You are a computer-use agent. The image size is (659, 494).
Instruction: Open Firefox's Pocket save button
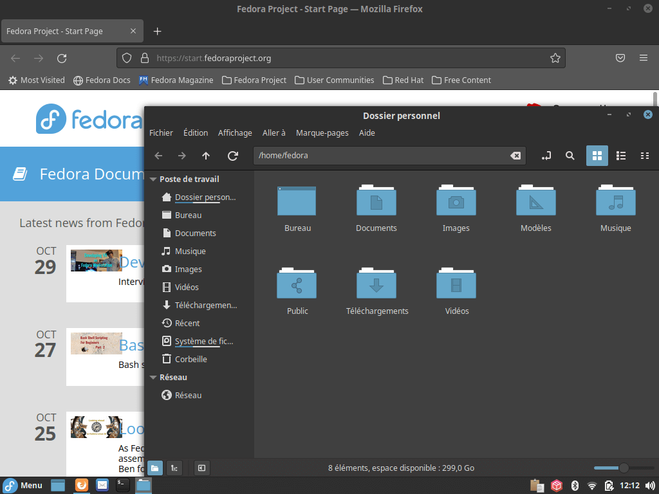(620, 58)
